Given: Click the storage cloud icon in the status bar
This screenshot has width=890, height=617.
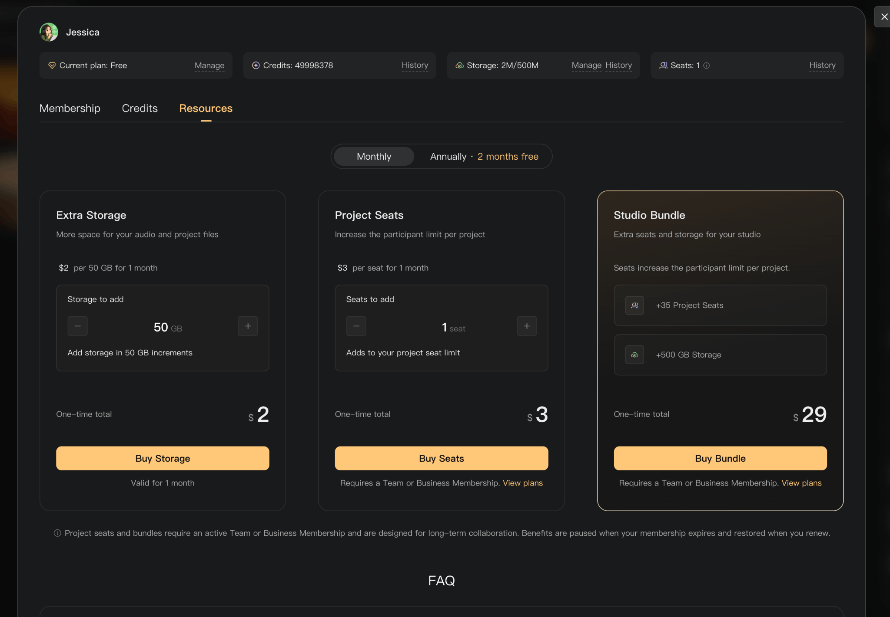Looking at the screenshot, I should coord(459,66).
